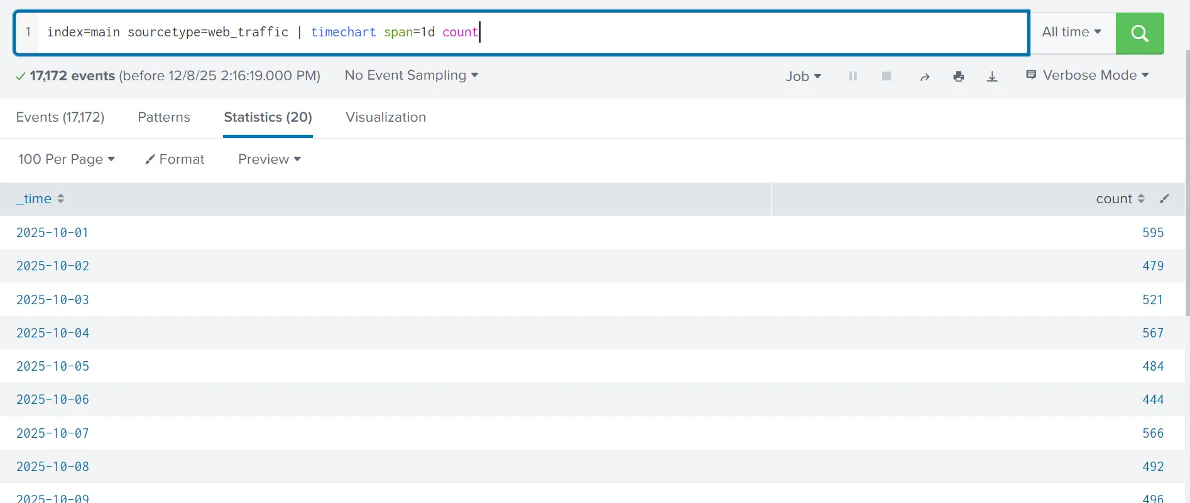Click the 2025-10-03 time cell
Image resolution: width=1190 pixels, height=503 pixels.
pyautogui.click(x=53, y=300)
